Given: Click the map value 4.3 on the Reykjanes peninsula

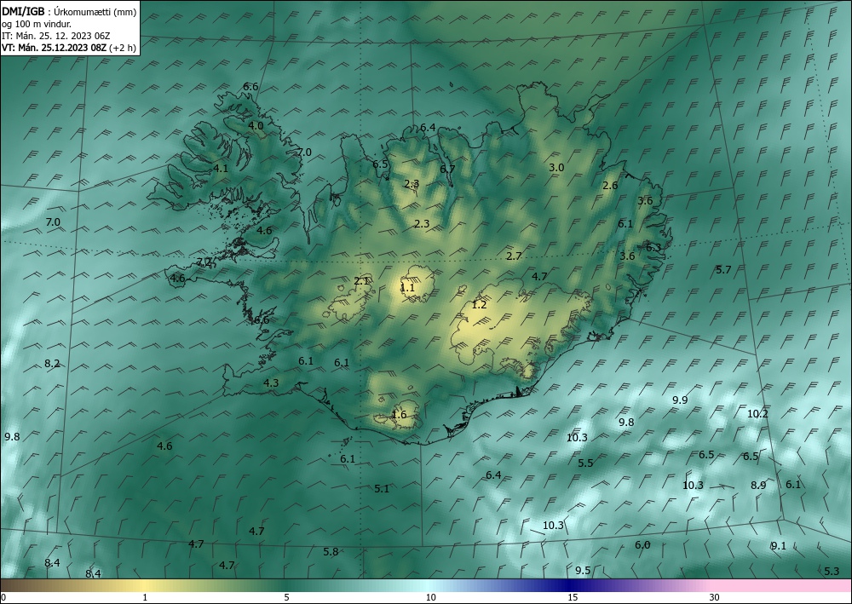Looking at the screenshot, I should pyautogui.click(x=271, y=383).
